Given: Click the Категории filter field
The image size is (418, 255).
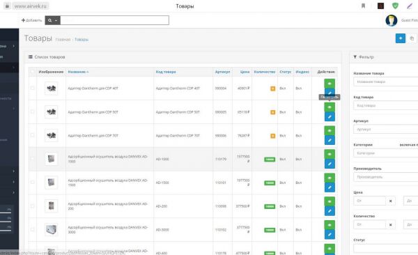Looking at the screenshot, I should (385, 153).
